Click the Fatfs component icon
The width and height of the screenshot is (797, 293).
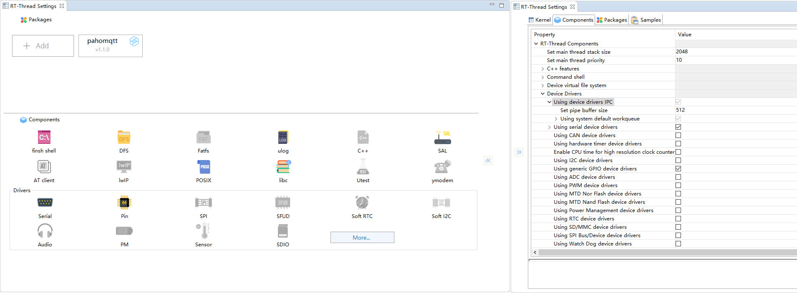(203, 137)
